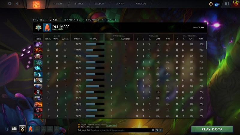Click the PLAY DOTA button
This screenshot has width=240, height=135.
212,129
